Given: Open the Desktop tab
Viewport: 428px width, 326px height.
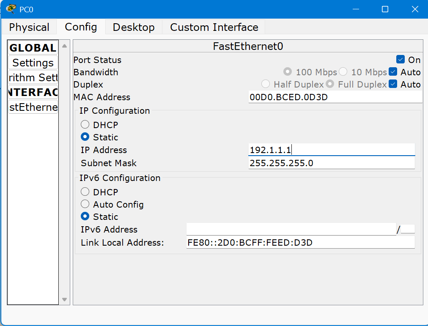Looking at the screenshot, I should [134, 27].
